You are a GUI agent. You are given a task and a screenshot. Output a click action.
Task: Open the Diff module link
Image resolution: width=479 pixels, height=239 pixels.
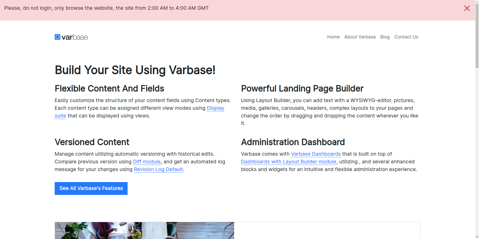[147, 162]
